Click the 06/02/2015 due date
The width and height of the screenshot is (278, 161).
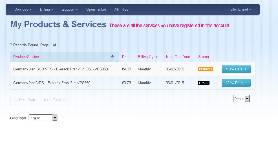175,69
